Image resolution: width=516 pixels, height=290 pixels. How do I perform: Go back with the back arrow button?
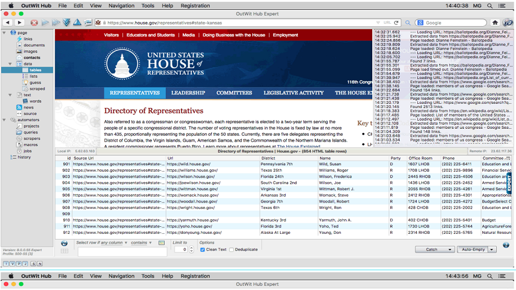[x=8, y=23]
